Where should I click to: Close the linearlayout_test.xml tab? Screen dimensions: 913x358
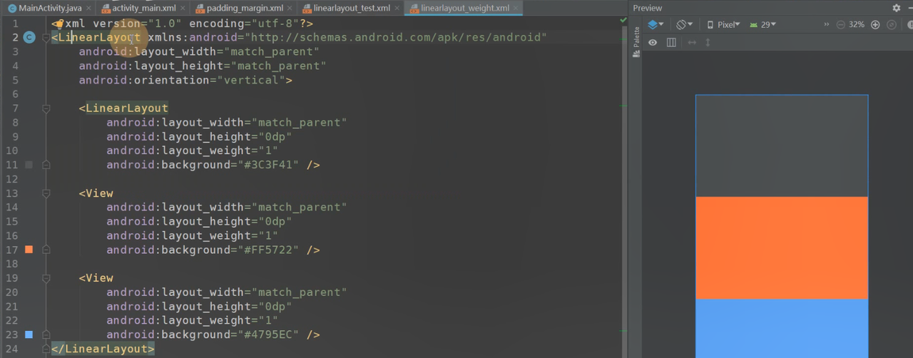[397, 9]
